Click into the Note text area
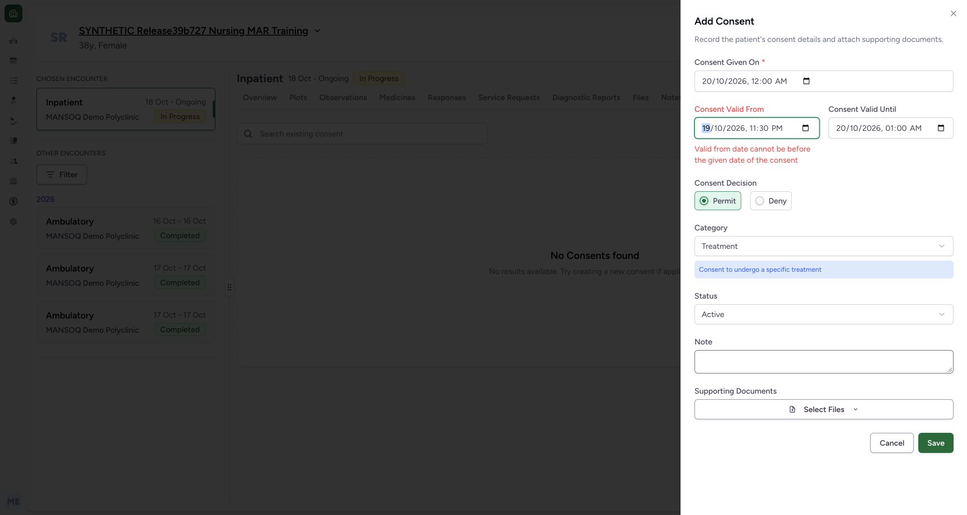 (x=824, y=362)
